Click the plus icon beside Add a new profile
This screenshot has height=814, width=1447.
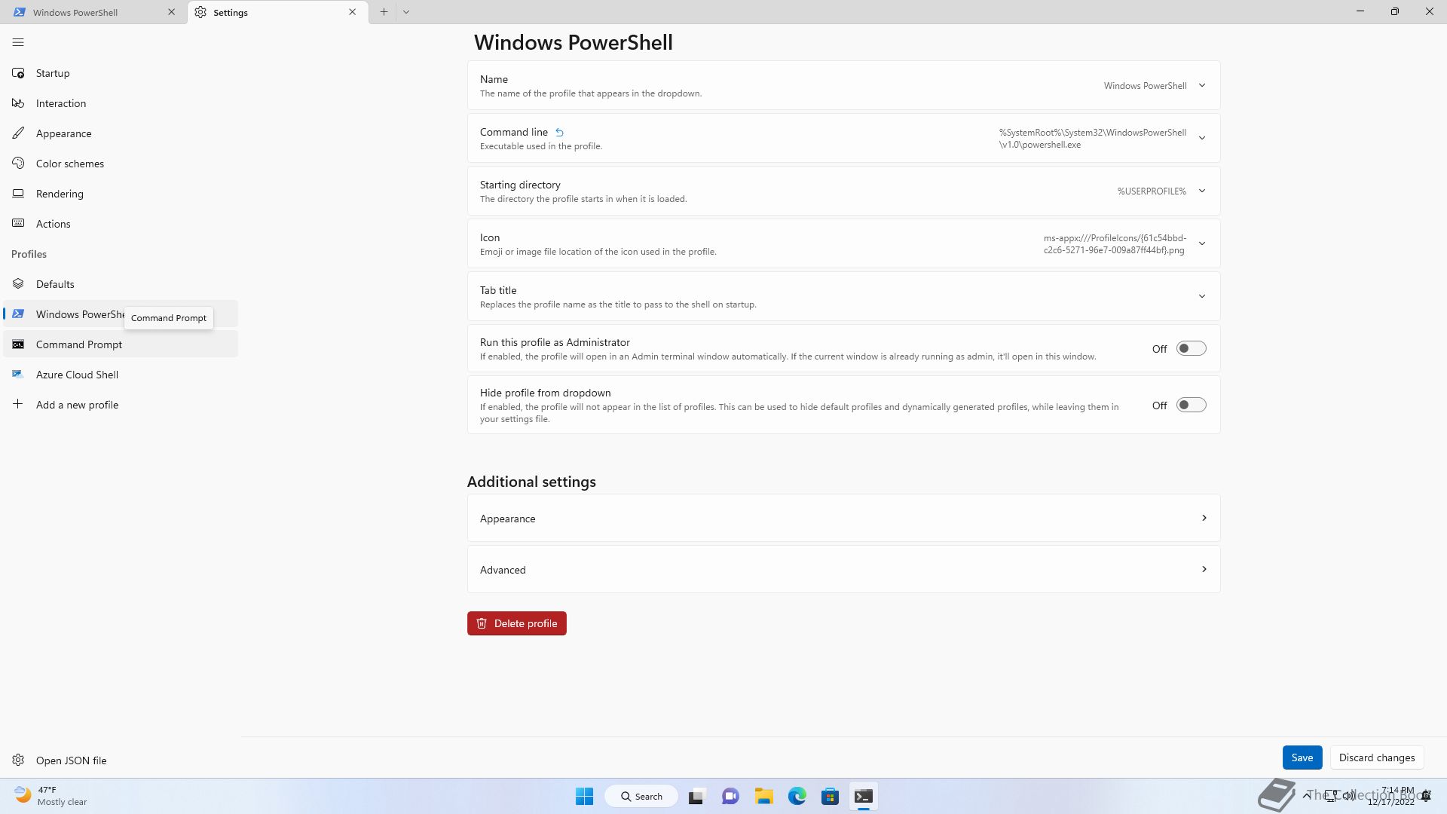click(x=18, y=405)
